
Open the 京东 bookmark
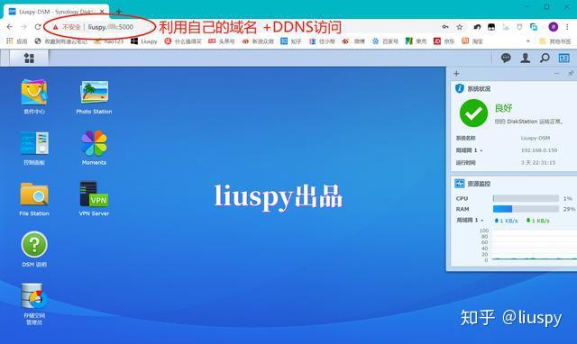(x=444, y=41)
